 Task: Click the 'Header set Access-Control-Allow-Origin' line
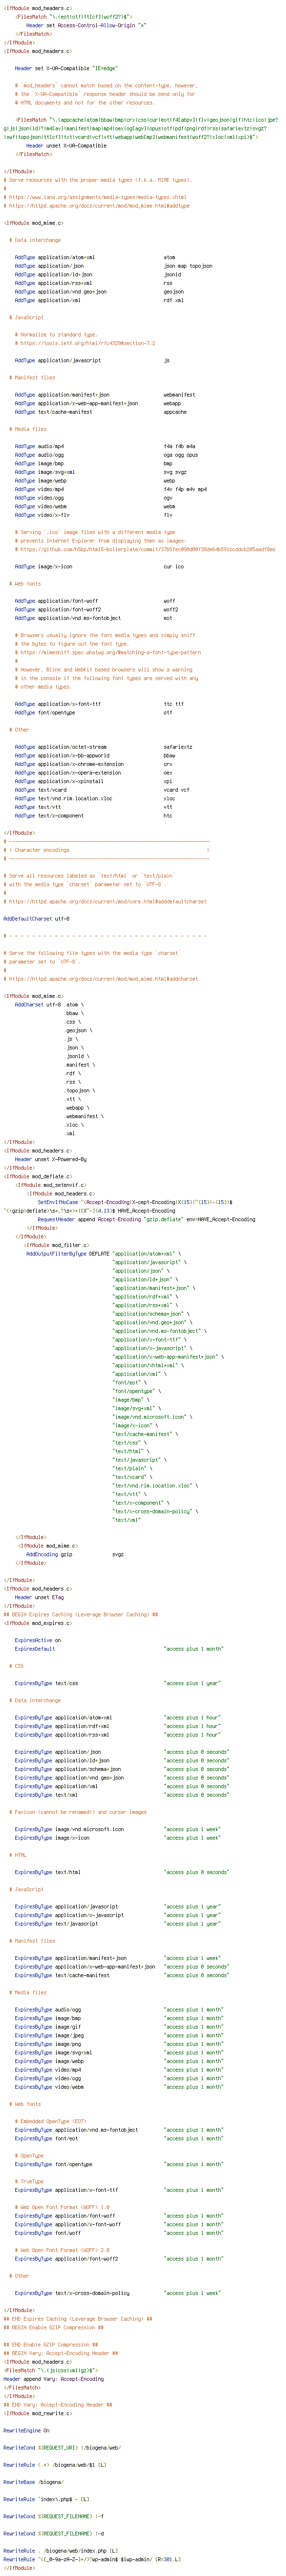(x=86, y=25)
